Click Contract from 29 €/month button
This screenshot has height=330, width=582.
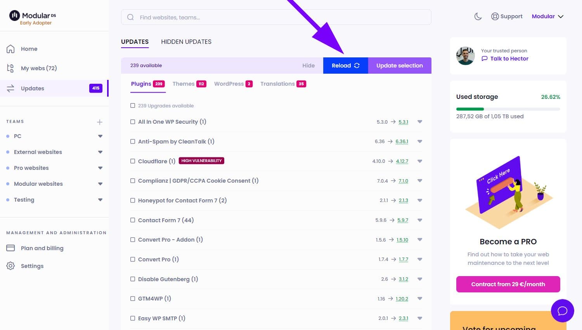(x=508, y=284)
